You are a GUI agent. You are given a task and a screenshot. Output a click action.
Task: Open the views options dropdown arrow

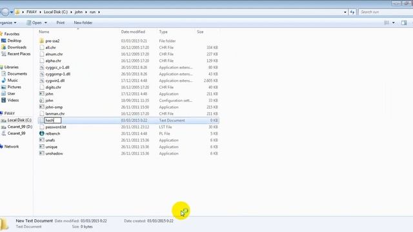(394, 23)
